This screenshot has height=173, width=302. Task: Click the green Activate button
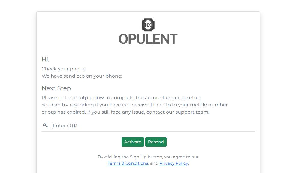(133, 142)
